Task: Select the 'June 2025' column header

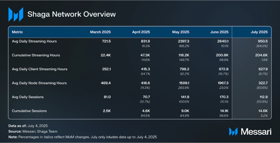Action: point(219,32)
